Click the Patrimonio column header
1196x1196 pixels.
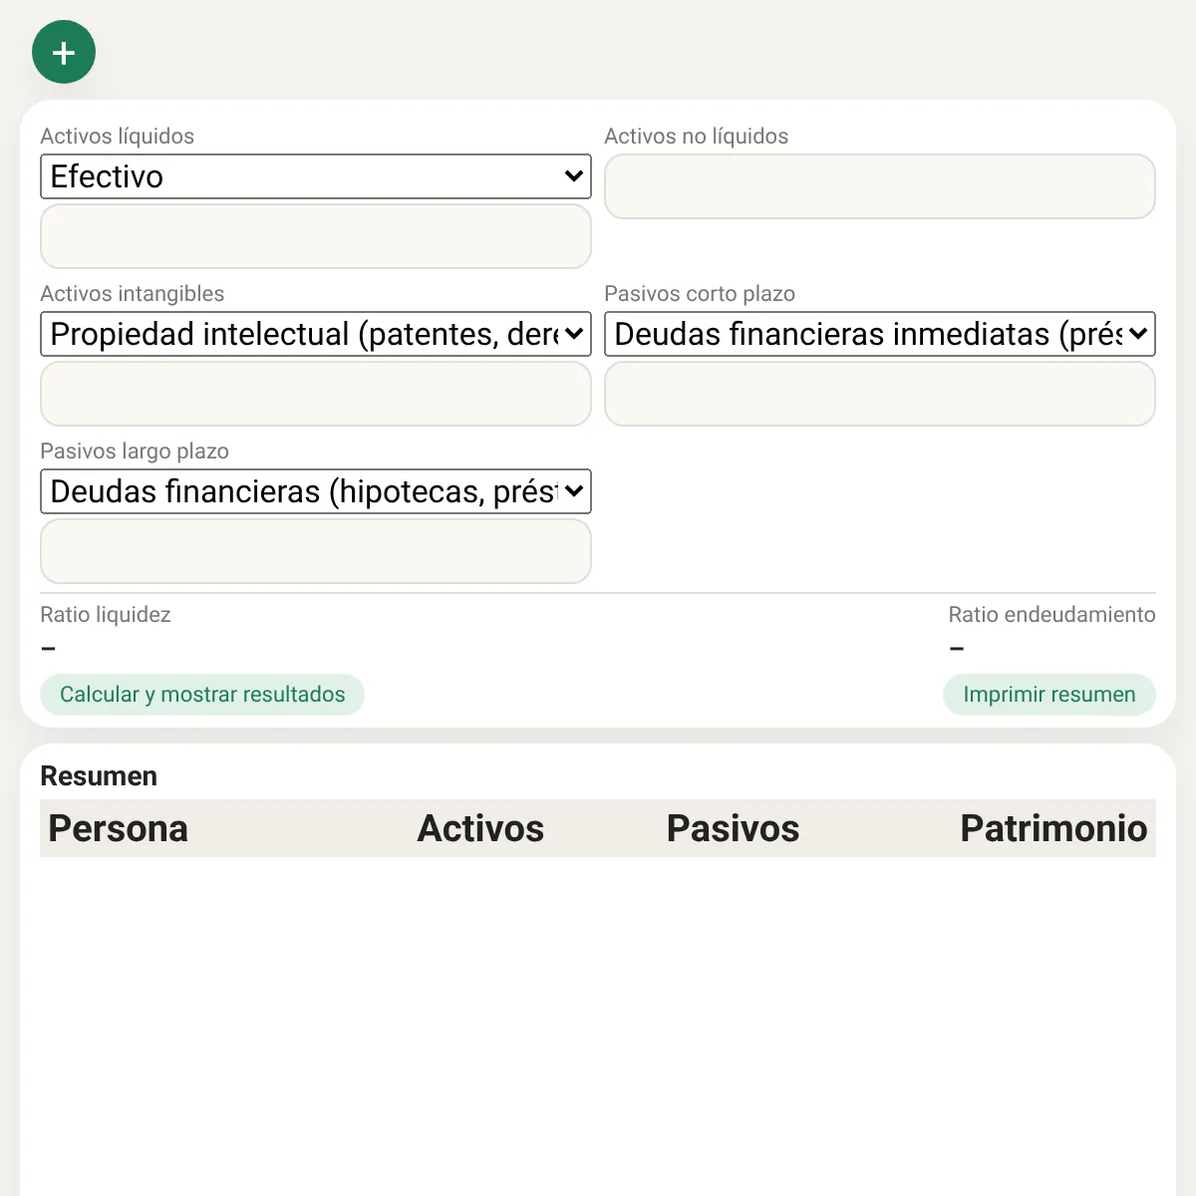click(x=1052, y=828)
